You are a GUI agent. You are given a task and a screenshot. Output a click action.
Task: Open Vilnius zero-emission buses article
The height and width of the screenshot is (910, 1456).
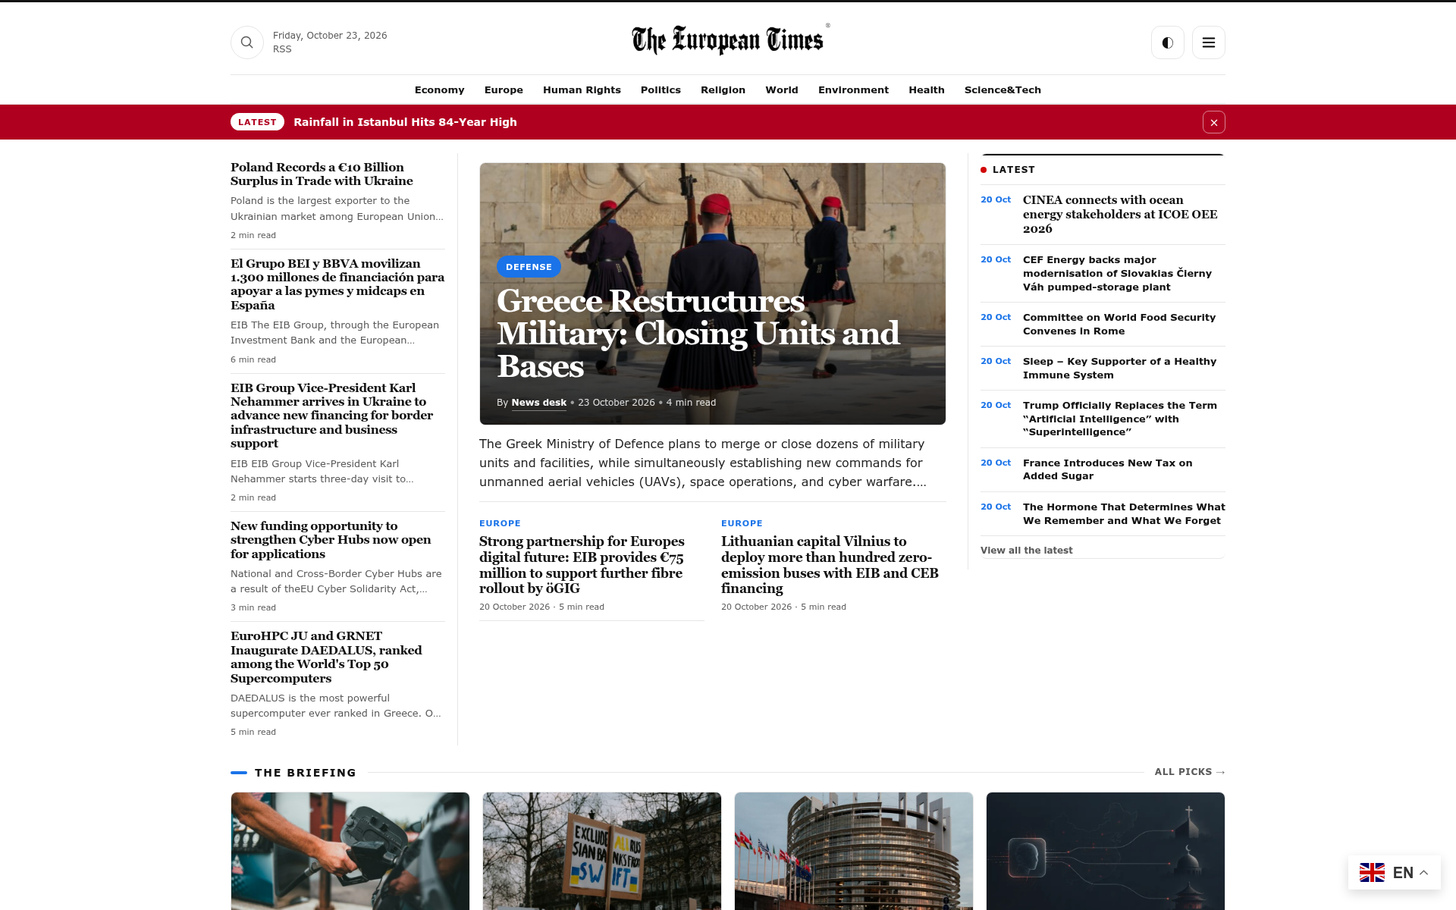830,565
